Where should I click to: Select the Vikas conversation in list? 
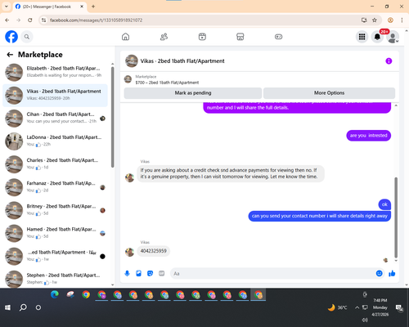(55, 95)
